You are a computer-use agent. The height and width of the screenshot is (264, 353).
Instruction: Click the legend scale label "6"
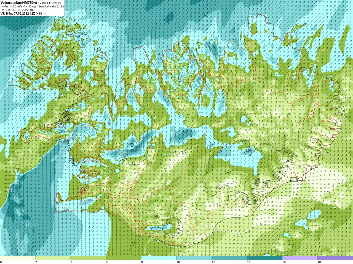click(x=107, y=262)
